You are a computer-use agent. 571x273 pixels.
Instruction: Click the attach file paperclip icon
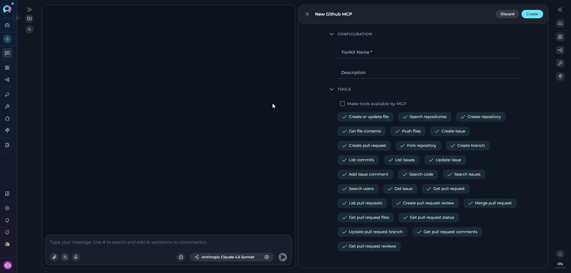coord(54,257)
